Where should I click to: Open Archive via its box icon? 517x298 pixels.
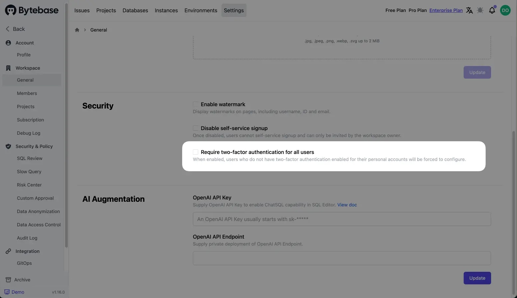[x=7, y=279]
